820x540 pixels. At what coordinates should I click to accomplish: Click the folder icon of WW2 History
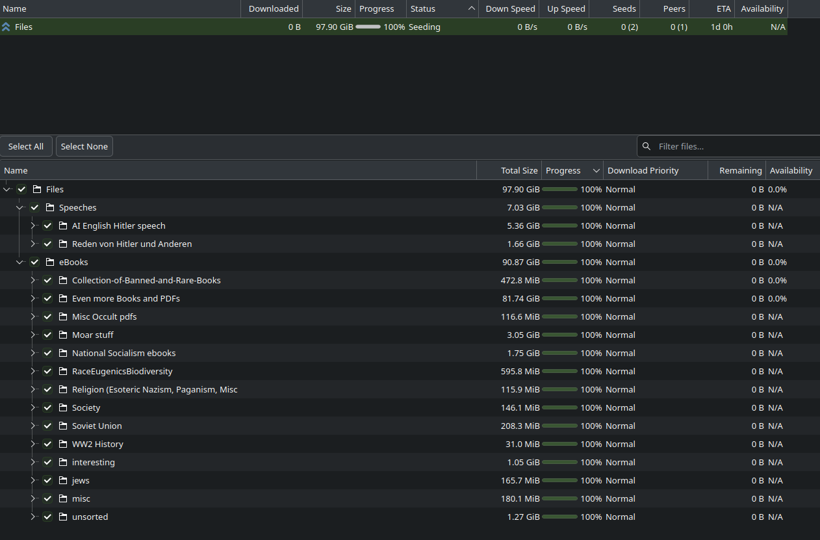pyautogui.click(x=63, y=444)
